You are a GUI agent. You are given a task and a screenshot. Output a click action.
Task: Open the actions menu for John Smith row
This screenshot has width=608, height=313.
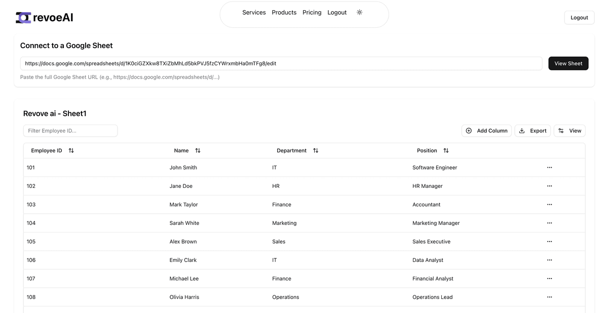pos(549,167)
